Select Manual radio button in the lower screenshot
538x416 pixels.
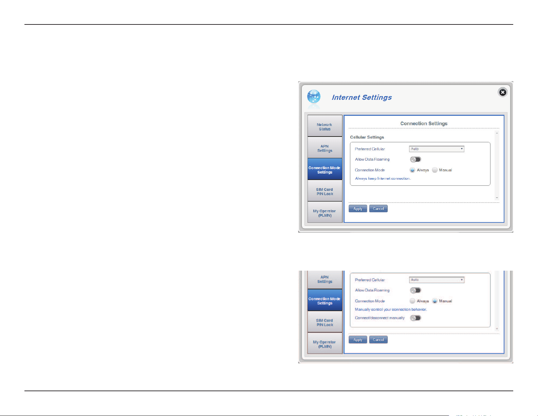click(435, 301)
